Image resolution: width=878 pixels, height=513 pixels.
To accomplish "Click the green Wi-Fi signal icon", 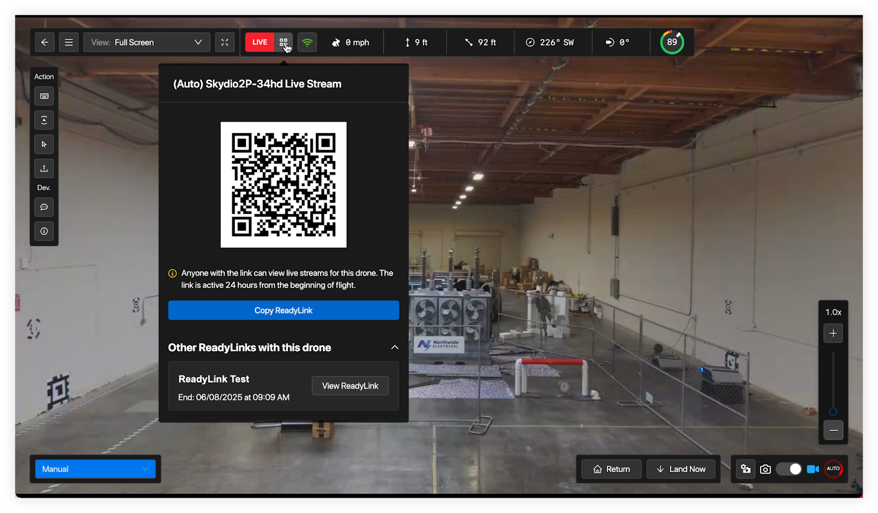I will click(307, 42).
